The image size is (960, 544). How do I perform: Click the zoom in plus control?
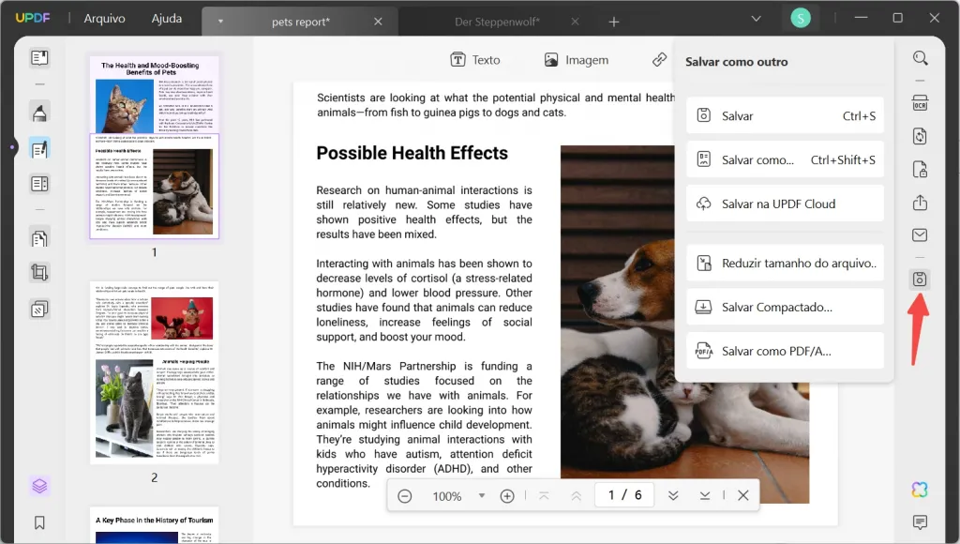pyautogui.click(x=507, y=495)
